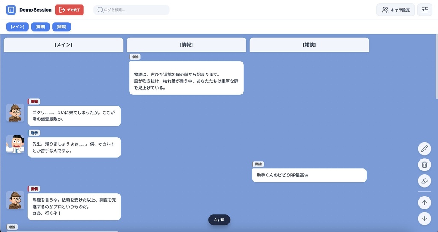Toggle the [雑談] channel filter chip
This screenshot has height=232, width=438.
point(62,27)
